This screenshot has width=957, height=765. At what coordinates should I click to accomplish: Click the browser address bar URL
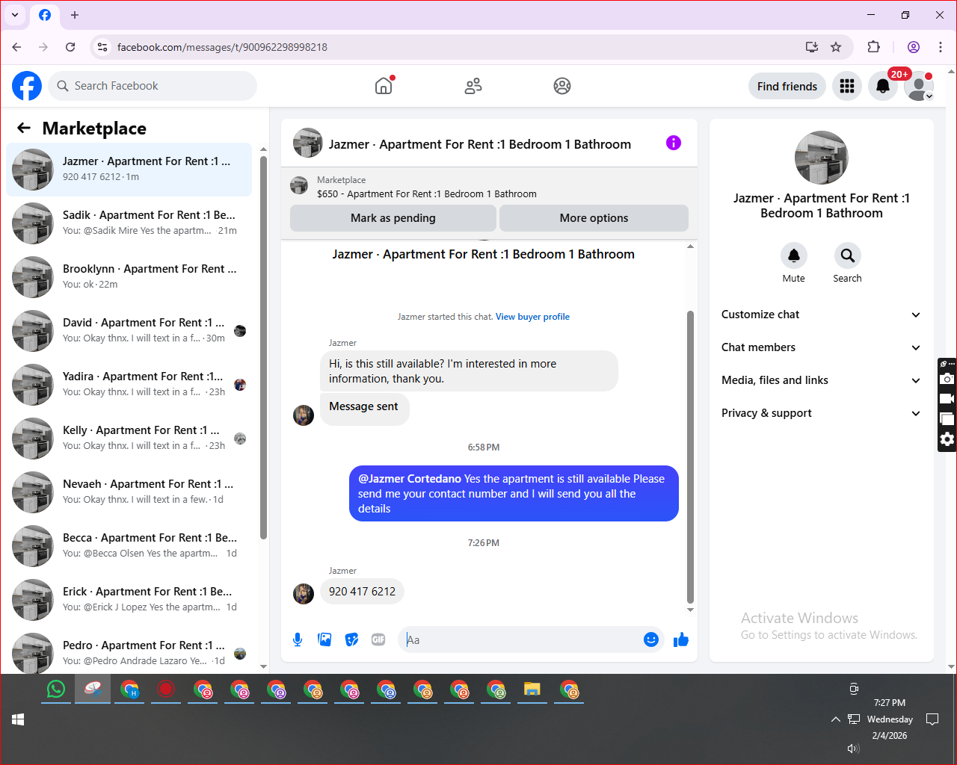222,47
